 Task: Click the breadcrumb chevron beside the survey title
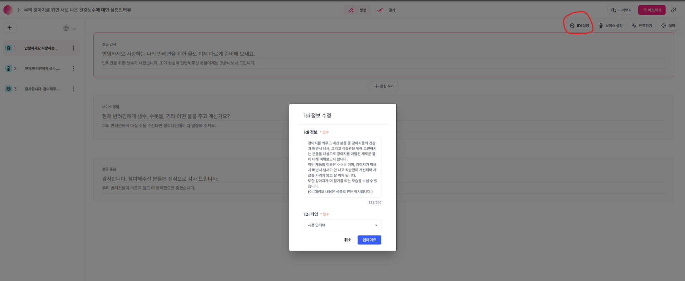tap(18, 10)
